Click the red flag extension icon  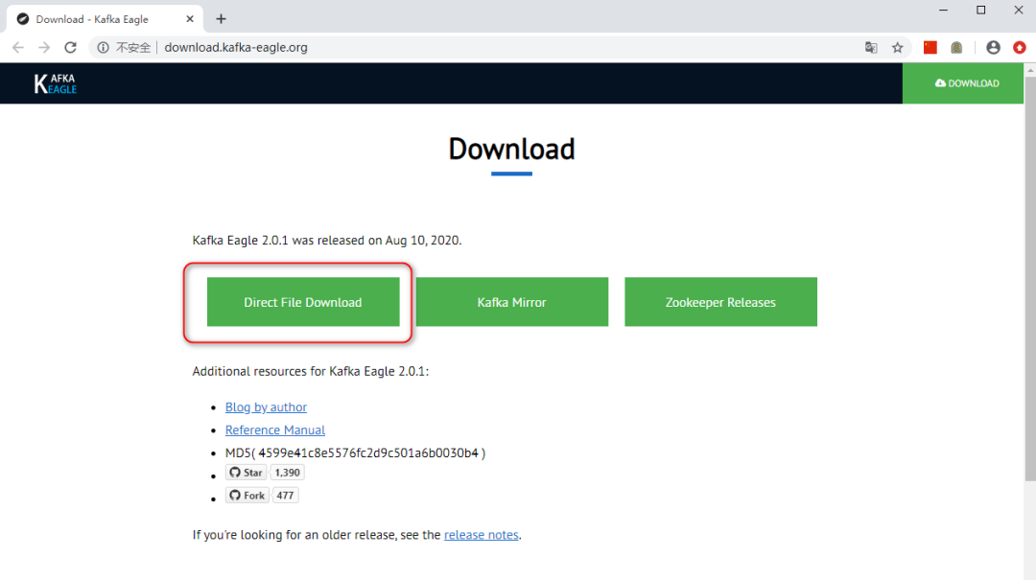coord(930,48)
